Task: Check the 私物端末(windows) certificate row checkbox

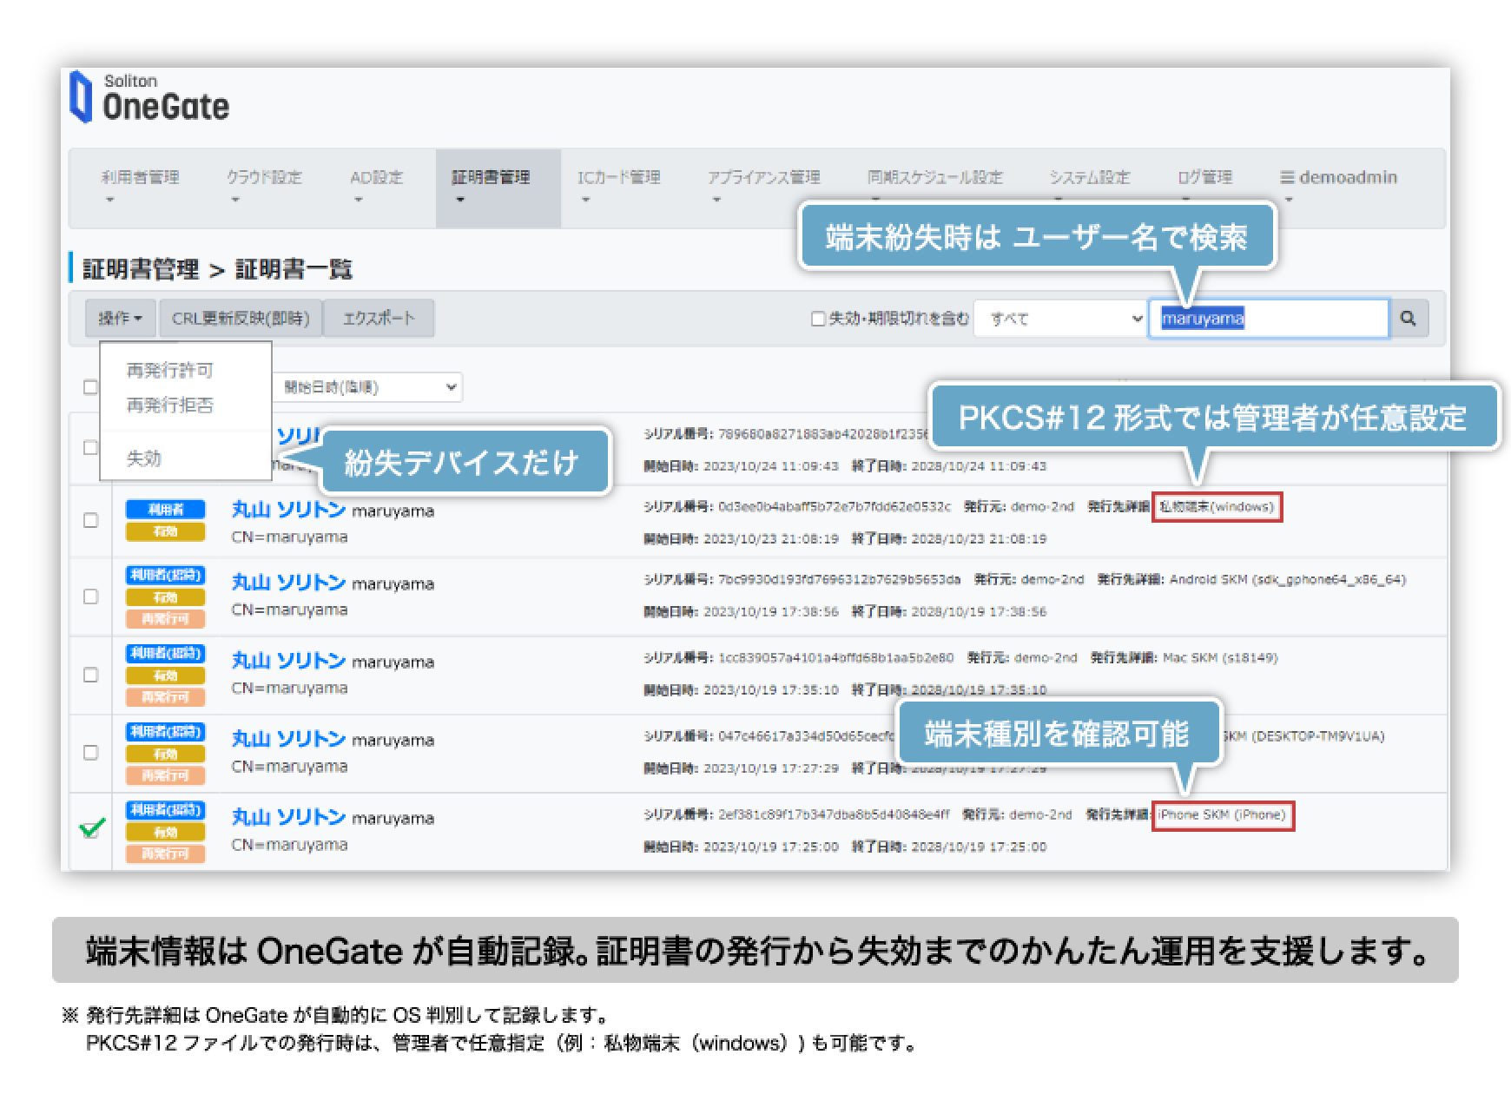Action: point(90,521)
